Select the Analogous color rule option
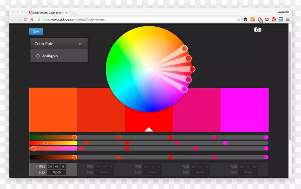The width and height of the screenshot is (301, 189). coord(50,56)
